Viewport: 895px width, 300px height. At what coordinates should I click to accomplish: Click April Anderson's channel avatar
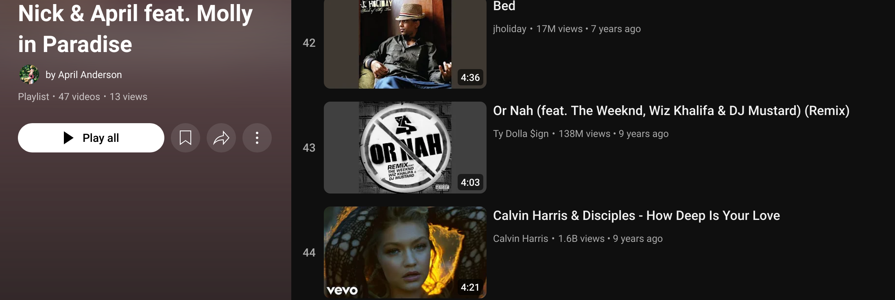[29, 74]
